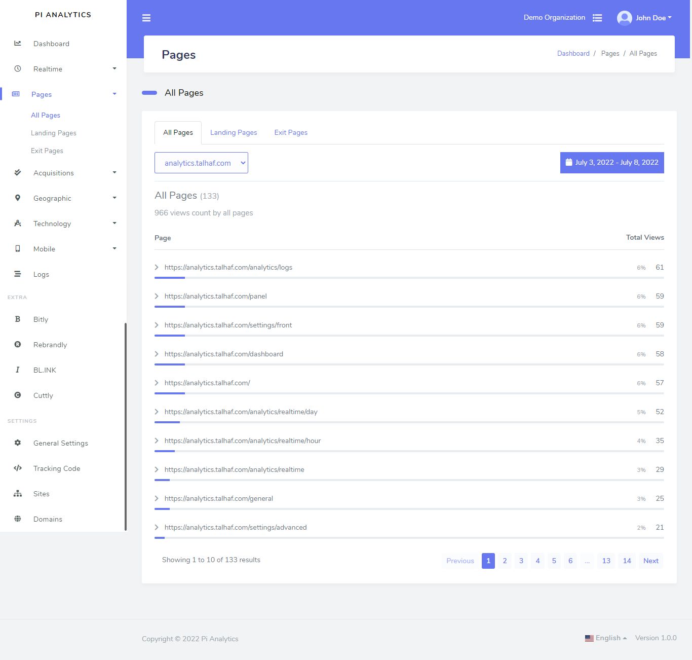The image size is (692, 660).
Task: Expand the analytics/logs page row chevron
Action: [x=157, y=267]
